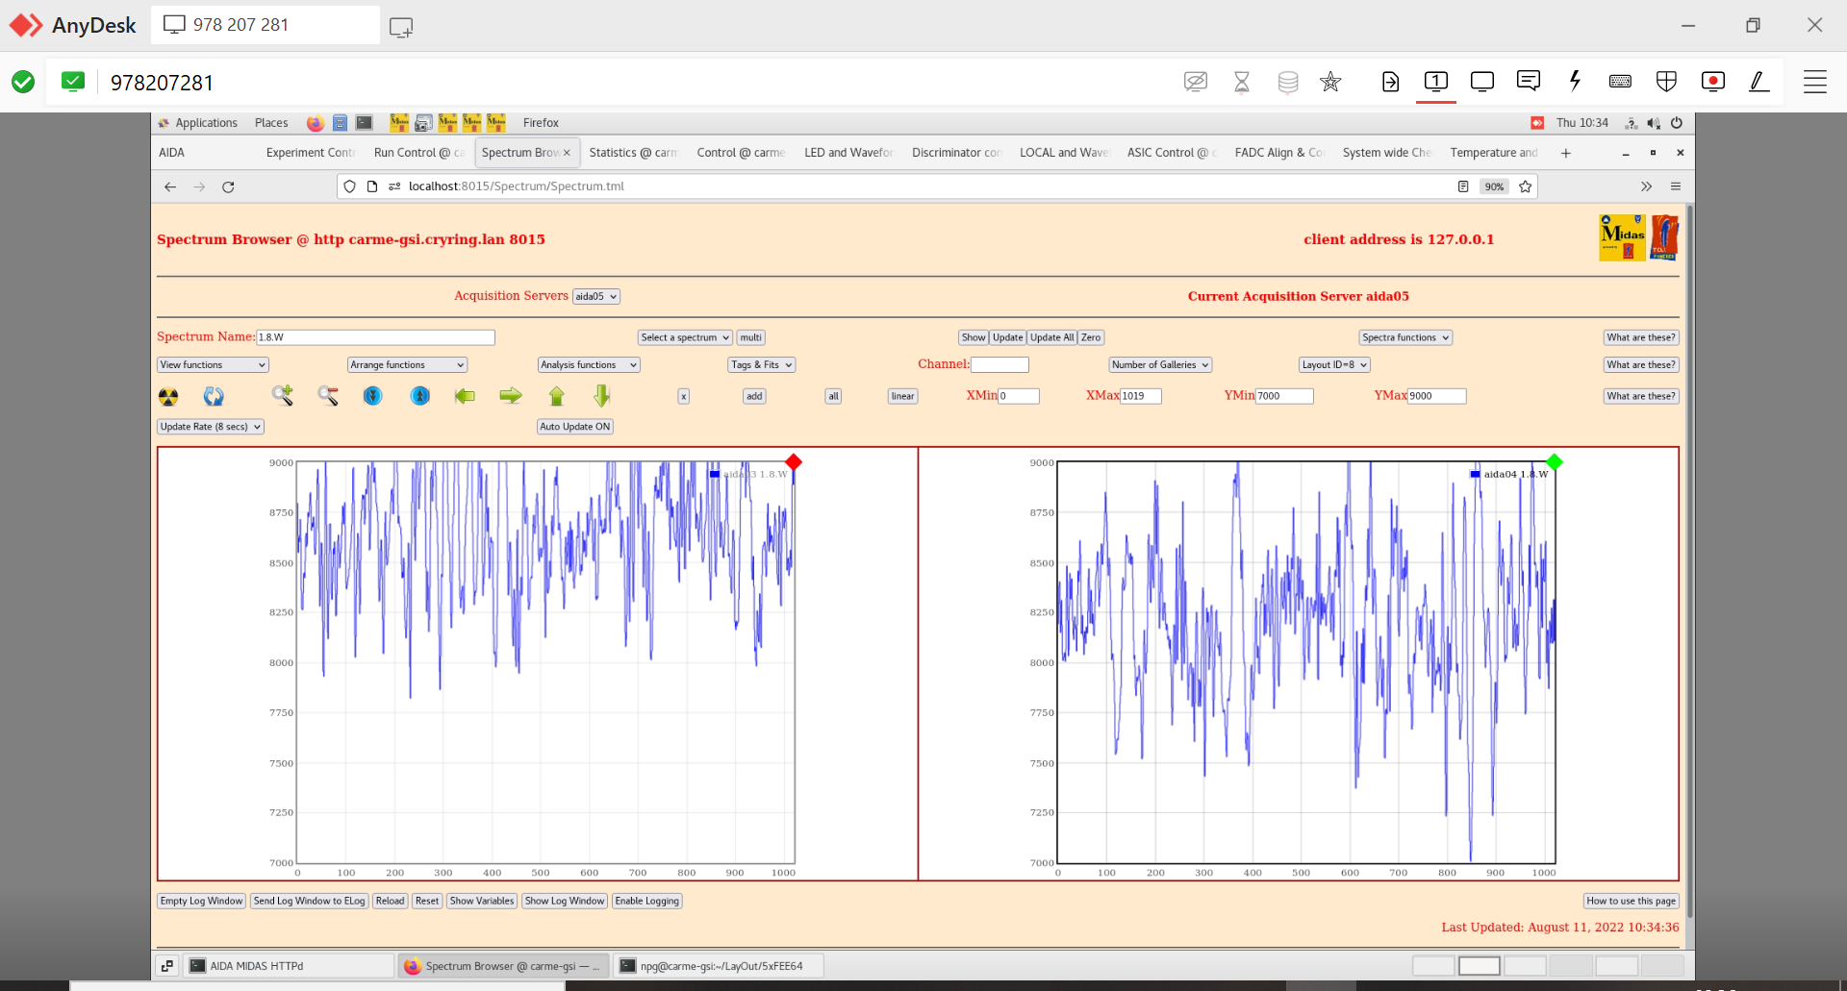
Task: Toggle the Auto Update ON button
Action: click(x=574, y=427)
